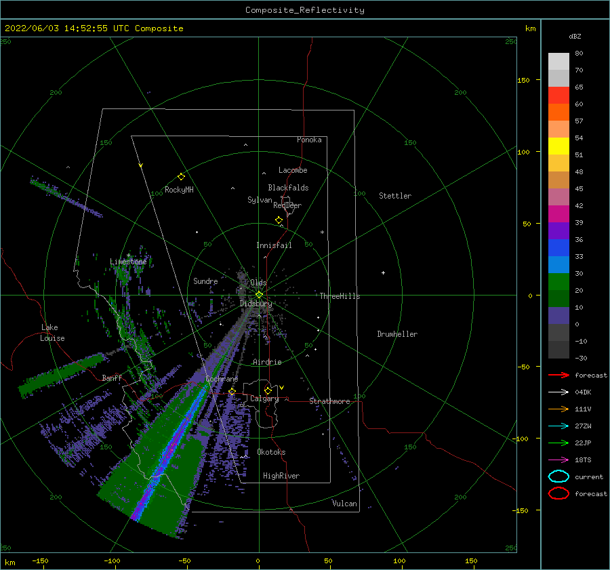610x570 pixels.
Task: Click the Banff label
Action: [x=112, y=378]
